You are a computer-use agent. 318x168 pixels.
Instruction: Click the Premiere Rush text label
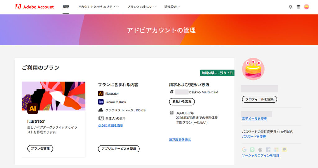tap(116, 102)
